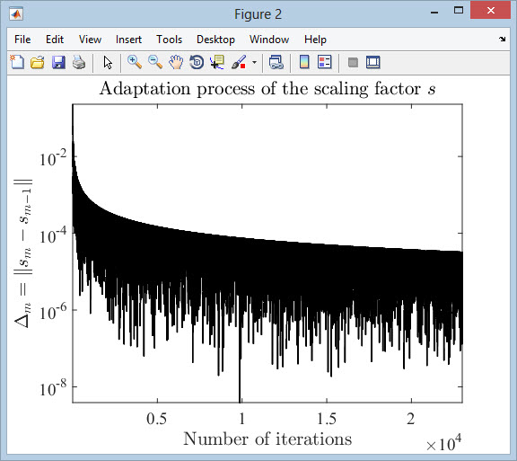Viewport: 517px width, 461px height.
Task: Insert a colorbar from the toolbar
Action: coord(304,62)
